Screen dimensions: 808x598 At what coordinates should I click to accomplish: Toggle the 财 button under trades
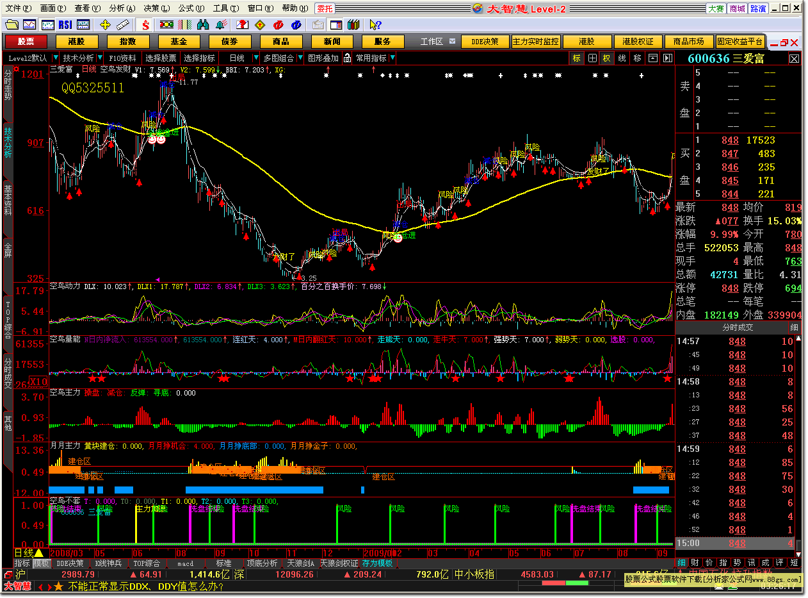click(x=695, y=562)
